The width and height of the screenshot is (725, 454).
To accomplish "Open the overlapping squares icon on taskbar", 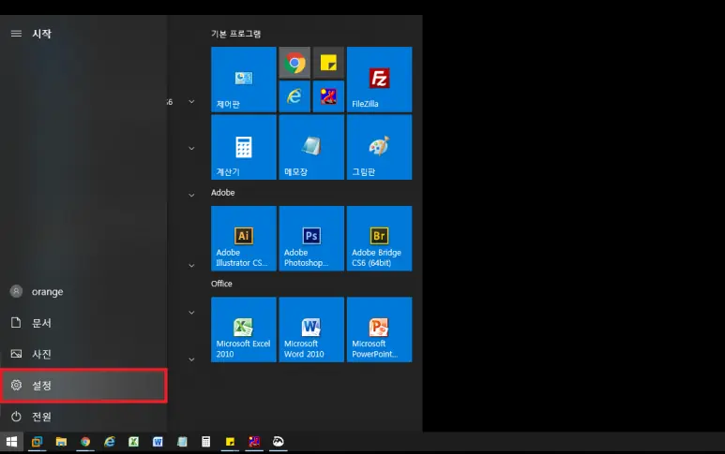I will [37, 442].
